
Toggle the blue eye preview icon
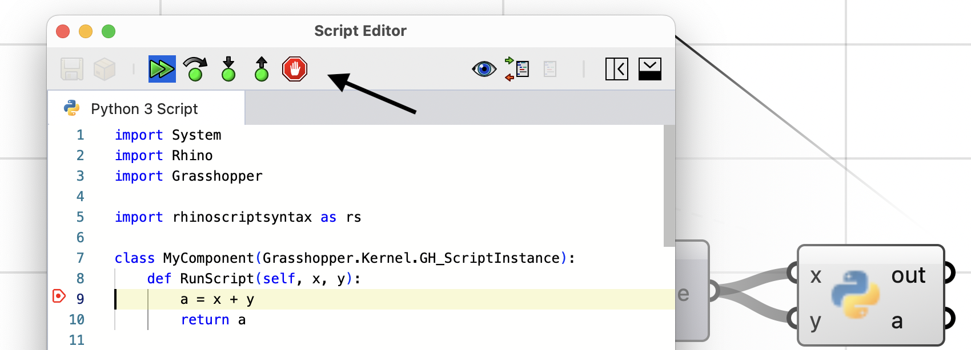pos(484,69)
